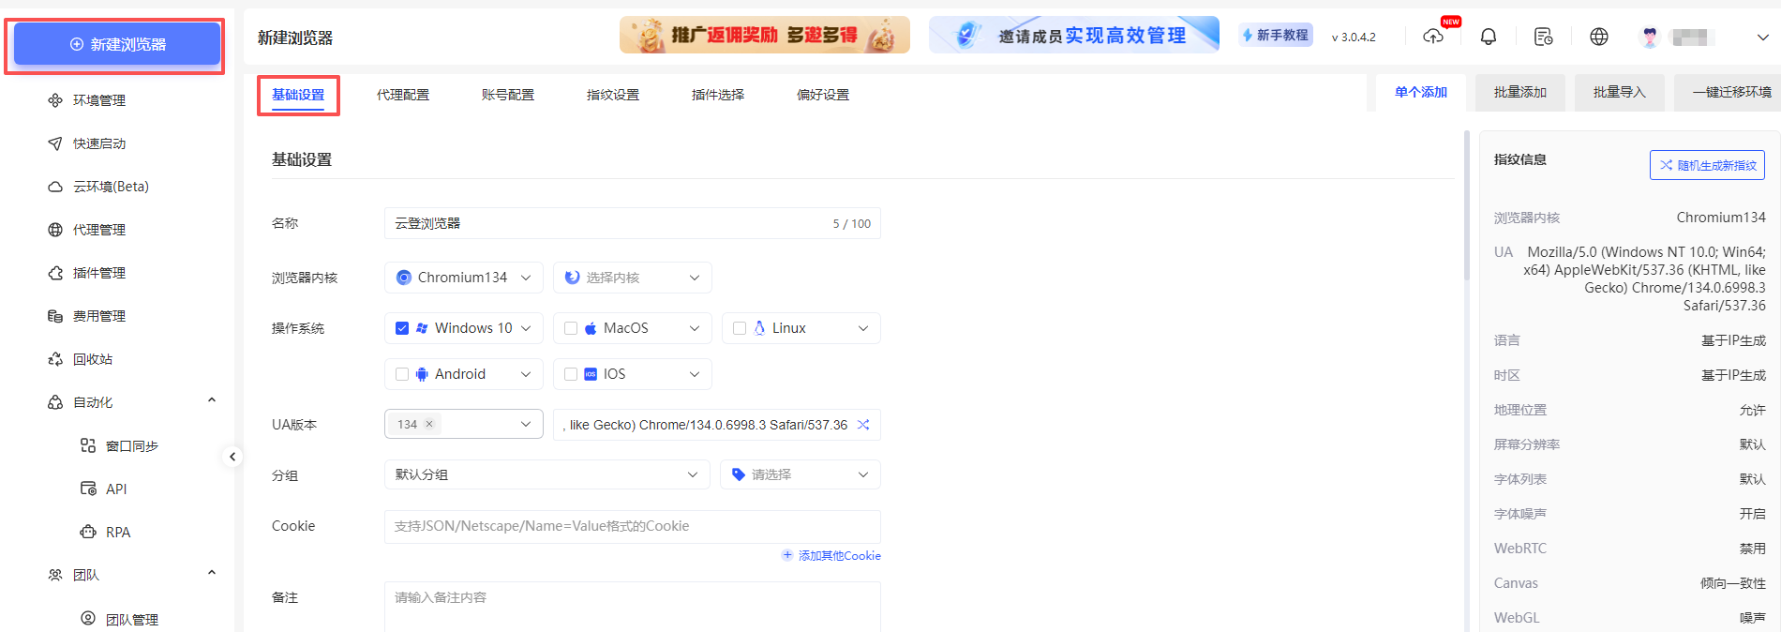Uncheck the Windows 10 checkbox
This screenshot has width=1781, height=632.
pyautogui.click(x=402, y=328)
